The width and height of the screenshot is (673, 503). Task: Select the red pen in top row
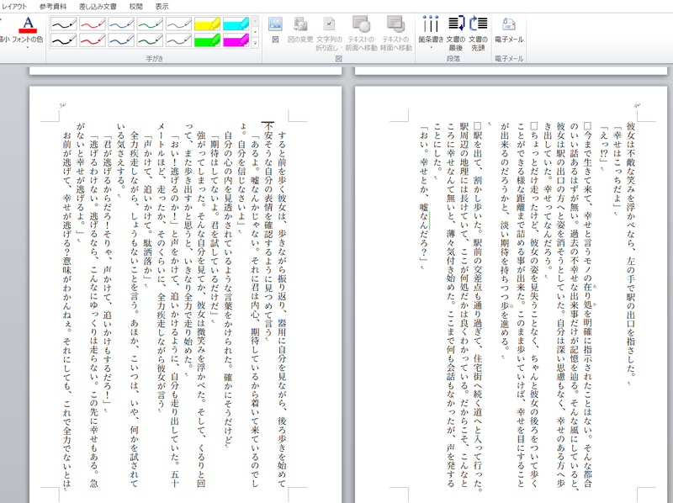coord(93,24)
